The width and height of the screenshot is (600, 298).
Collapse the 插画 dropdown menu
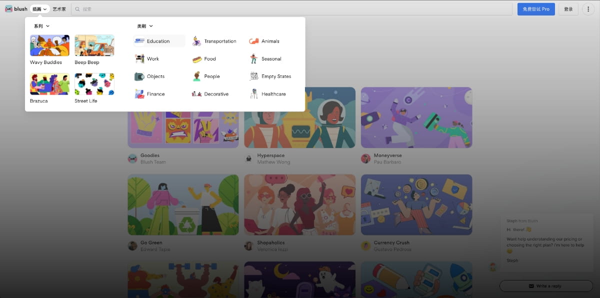click(39, 9)
